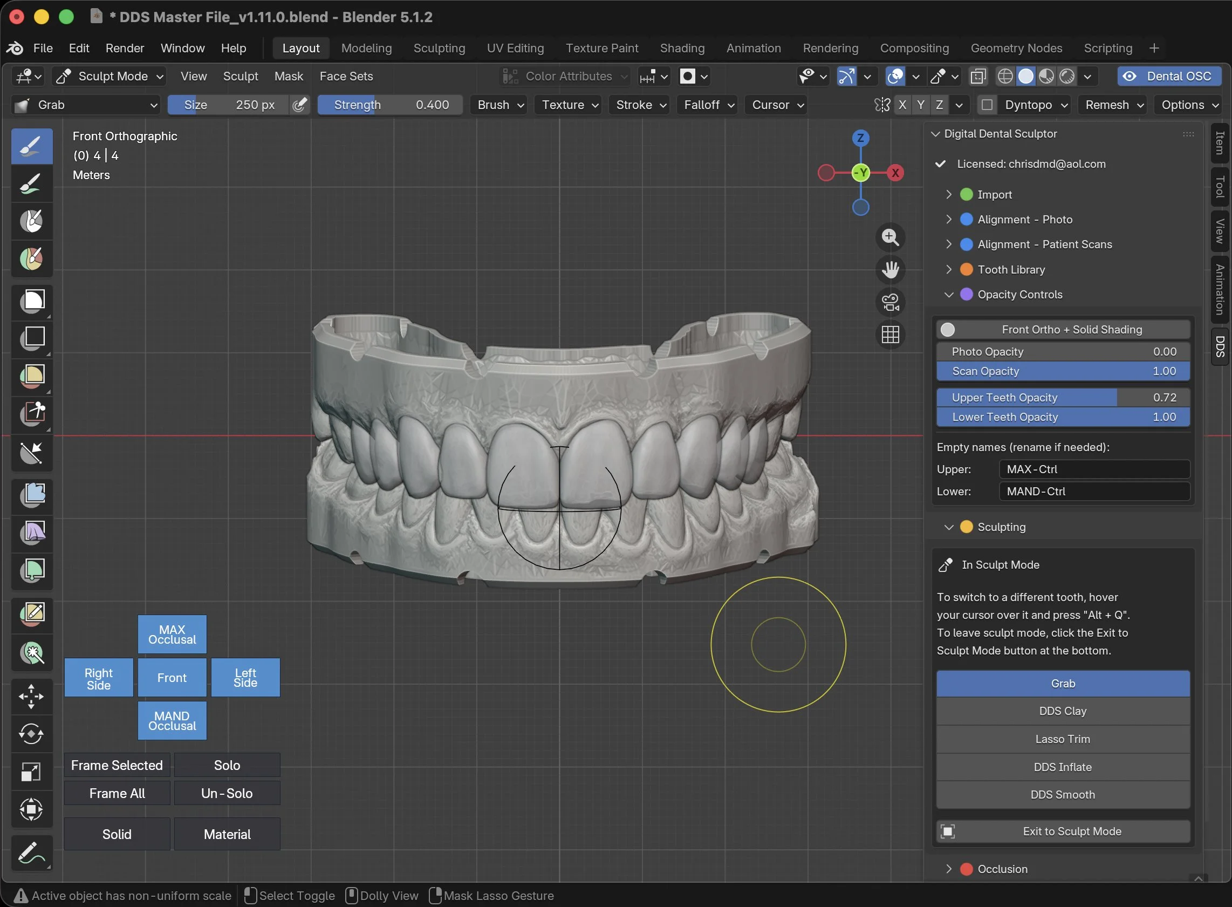This screenshot has width=1232, height=907.
Task: Toggle X-ray shading mode
Action: point(978,76)
